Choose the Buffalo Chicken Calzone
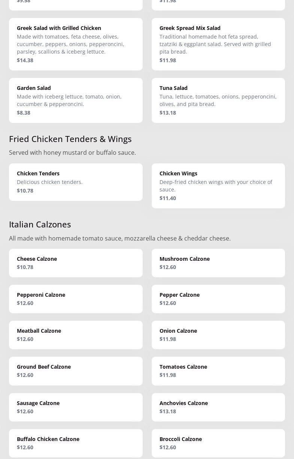 click(x=76, y=443)
